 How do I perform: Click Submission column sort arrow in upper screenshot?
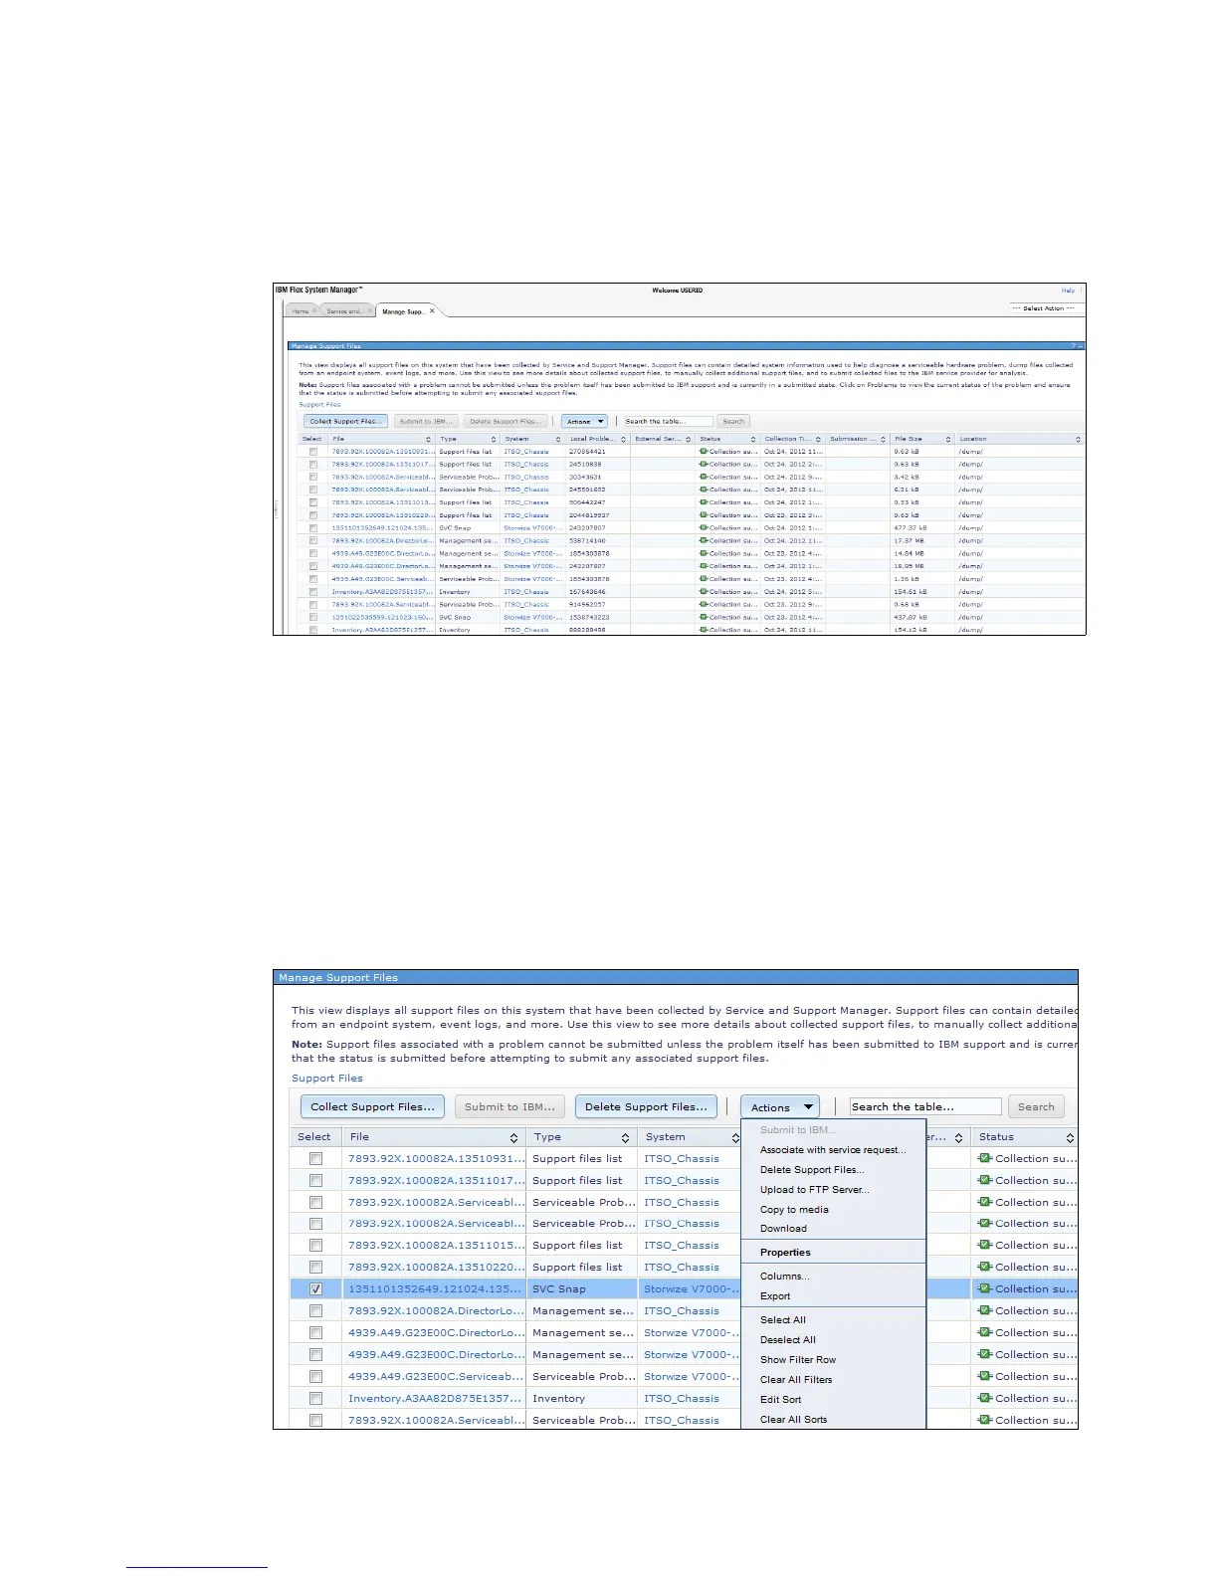pyautogui.click(x=883, y=439)
